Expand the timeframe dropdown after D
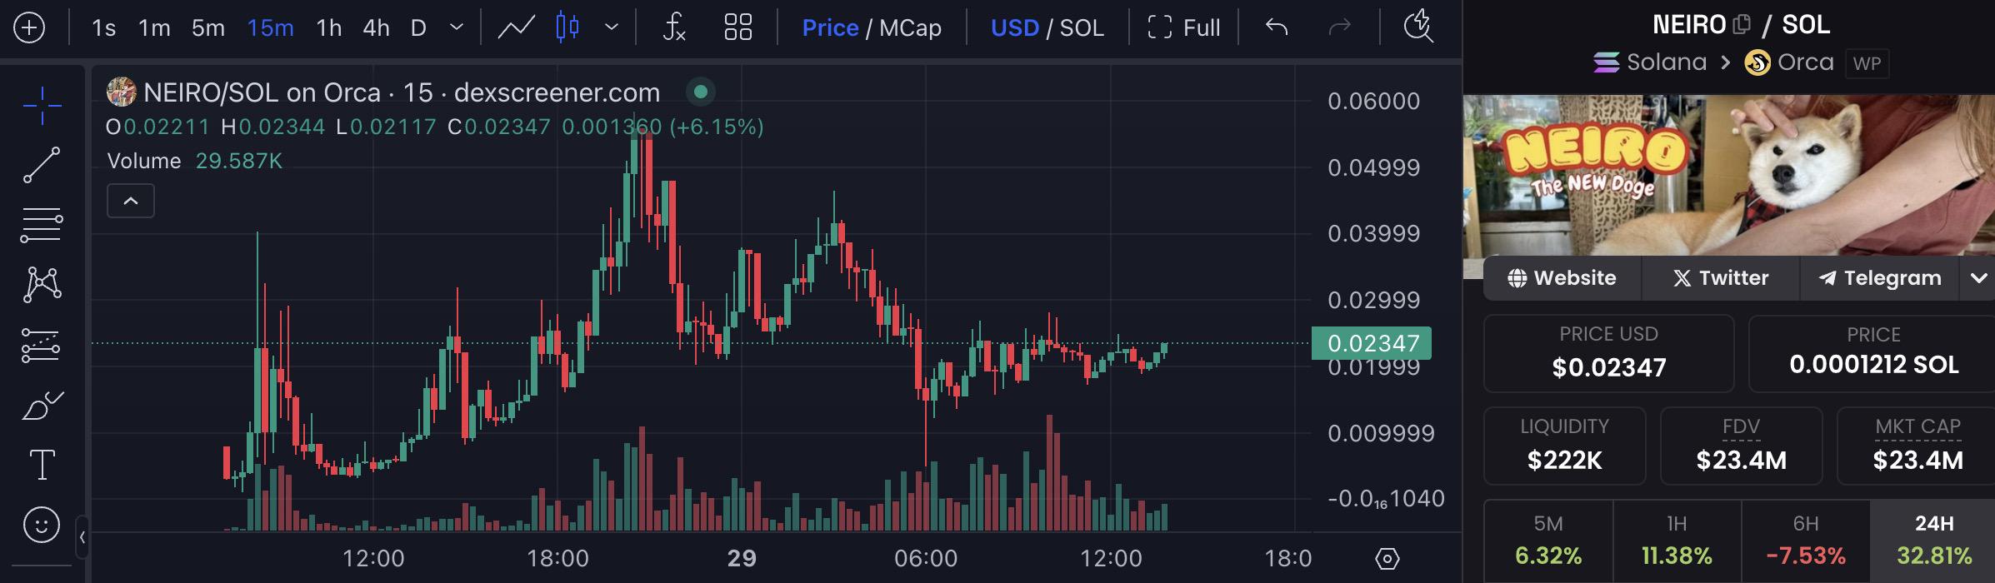The height and width of the screenshot is (583, 1995). [x=457, y=27]
